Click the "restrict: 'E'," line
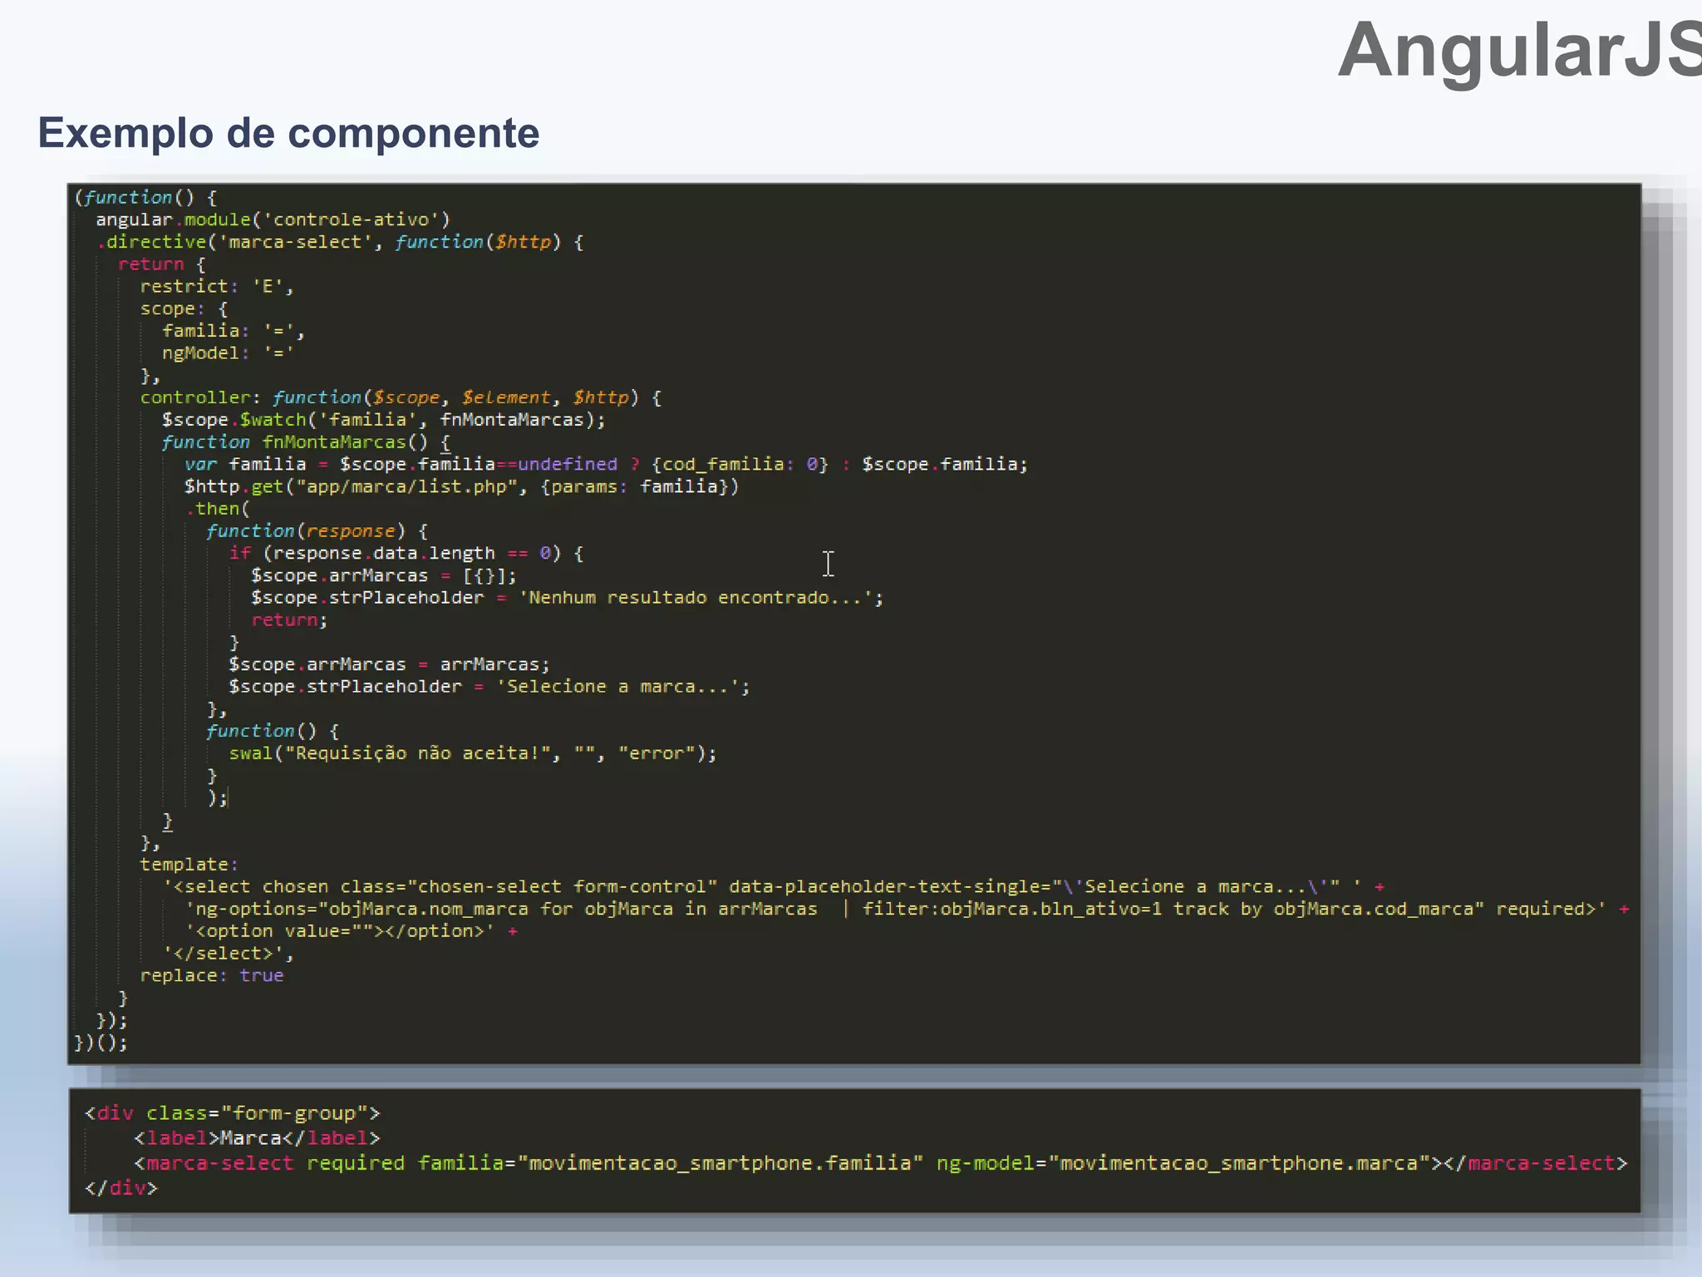The width and height of the screenshot is (1702, 1277). coord(217,287)
